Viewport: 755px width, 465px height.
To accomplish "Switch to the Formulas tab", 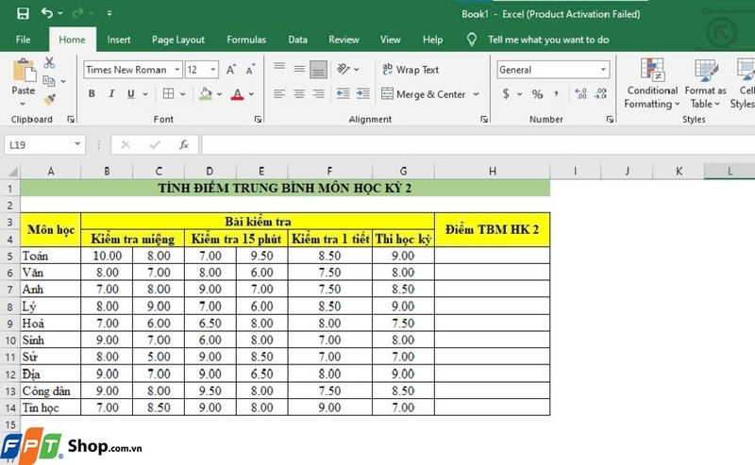I will point(246,40).
